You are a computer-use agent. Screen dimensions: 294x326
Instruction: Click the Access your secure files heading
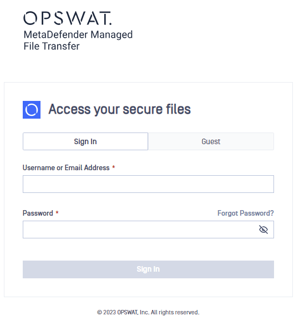[120, 109]
